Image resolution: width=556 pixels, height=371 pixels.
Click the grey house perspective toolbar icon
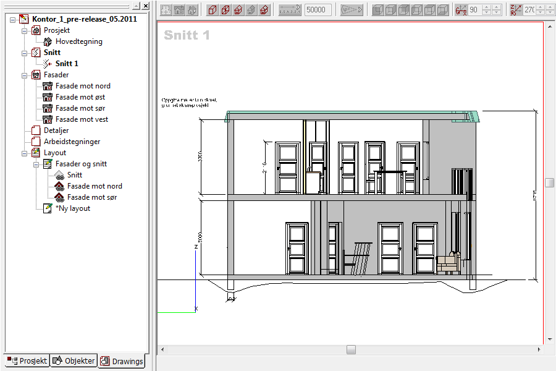[192, 10]
